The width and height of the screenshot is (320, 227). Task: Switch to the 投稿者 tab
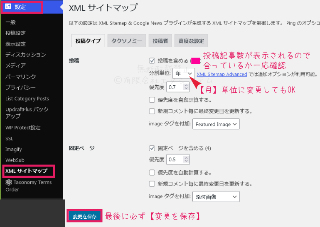point(160,41)
